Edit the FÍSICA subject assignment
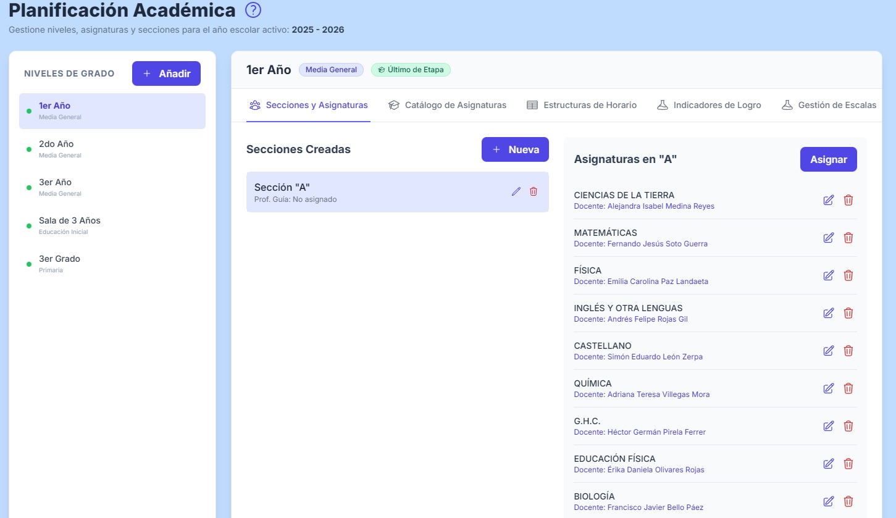896x518 pixels. [829, 275]
